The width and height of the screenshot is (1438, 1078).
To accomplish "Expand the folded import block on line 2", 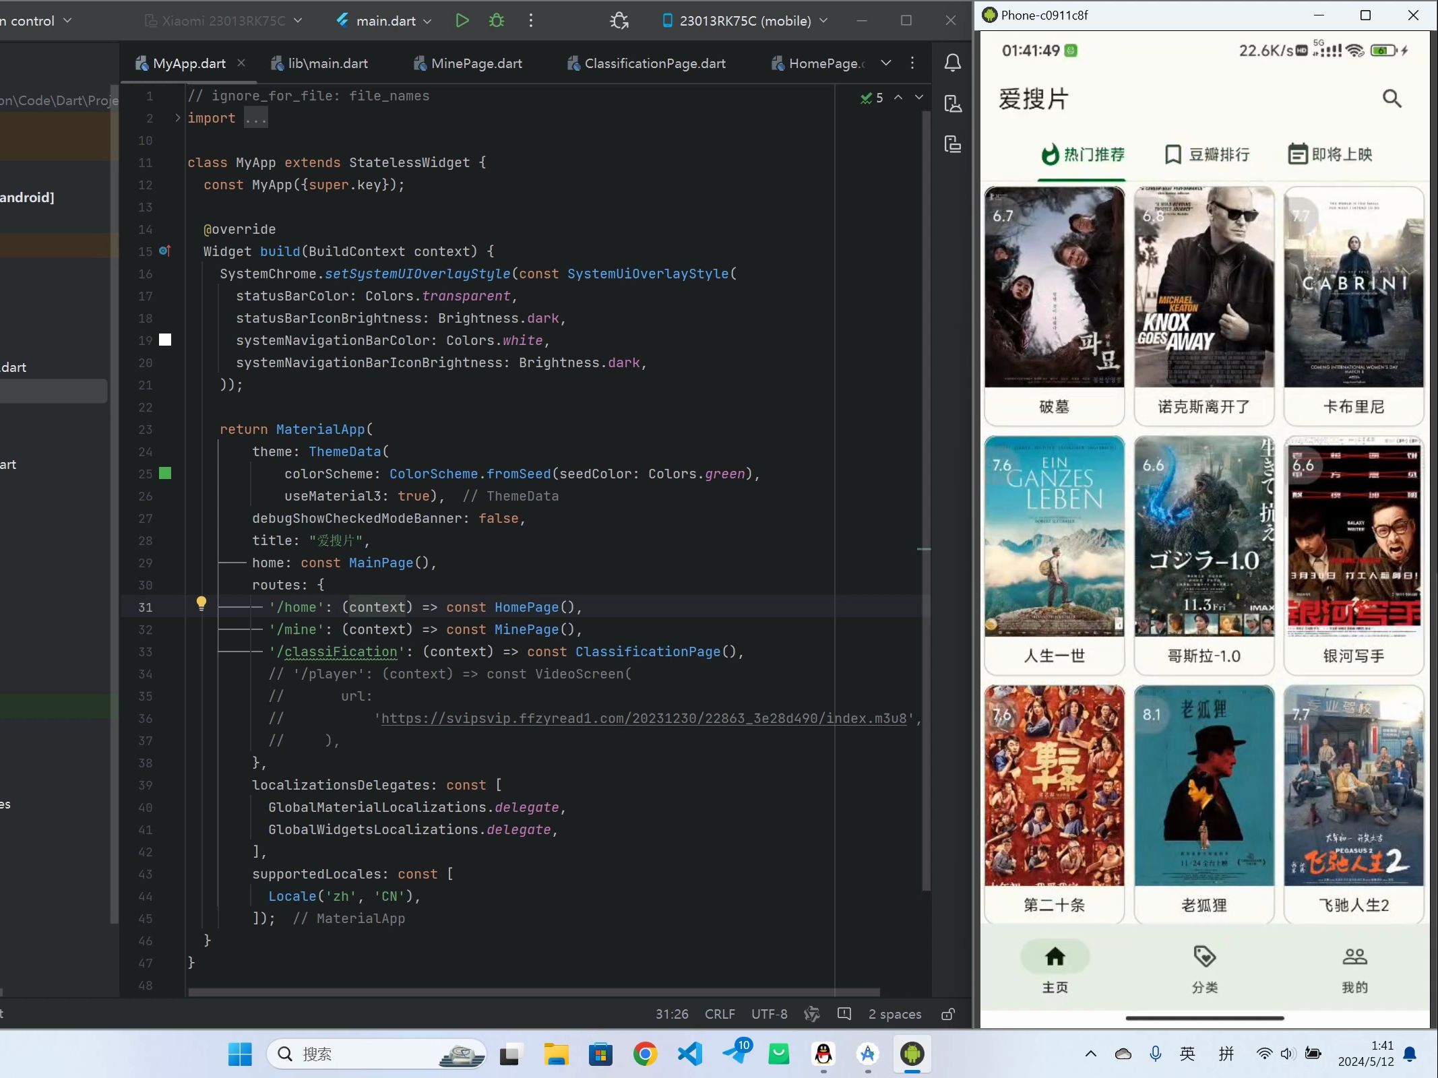I will pos(177,118).
